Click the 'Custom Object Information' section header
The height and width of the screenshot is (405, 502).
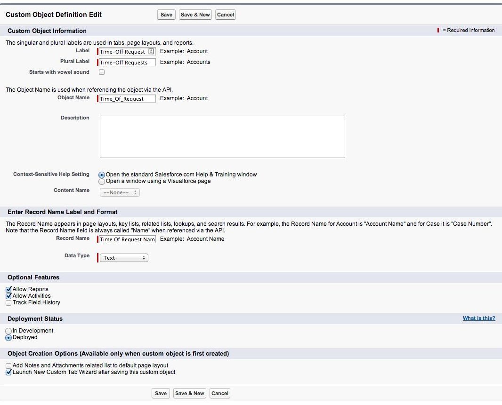[x=47, y=31]
